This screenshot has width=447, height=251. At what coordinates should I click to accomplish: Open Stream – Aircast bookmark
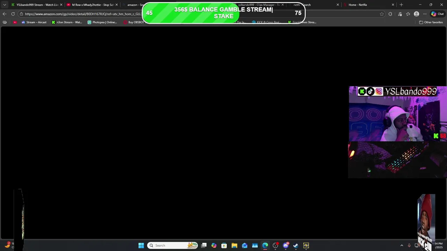[34, 22]
